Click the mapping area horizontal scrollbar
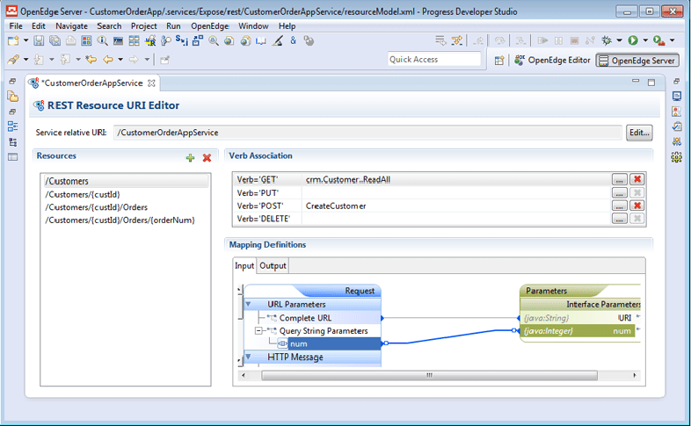Screen dimensions: 691x426 coord(429,375)
